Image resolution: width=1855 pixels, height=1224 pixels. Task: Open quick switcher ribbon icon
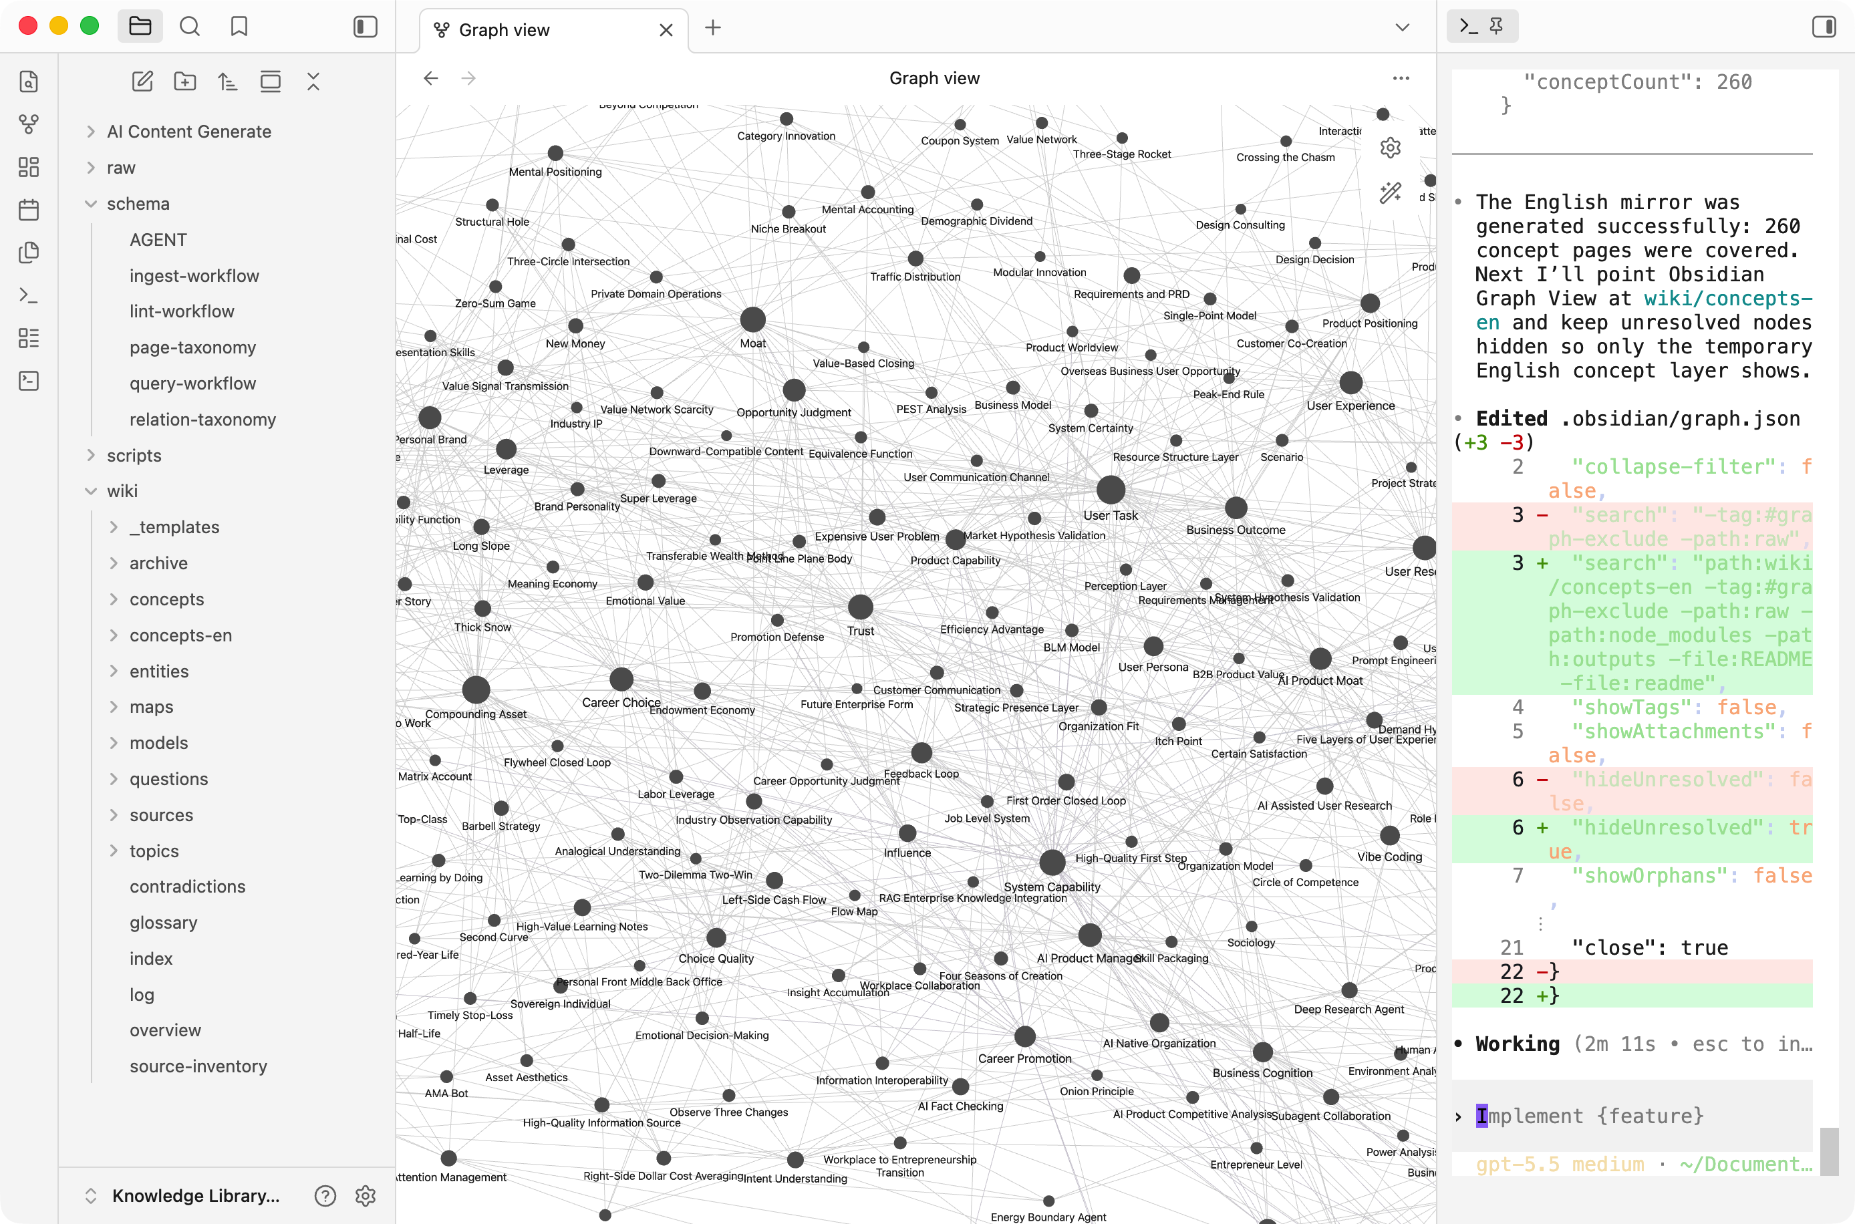click(x=29, y=82)
